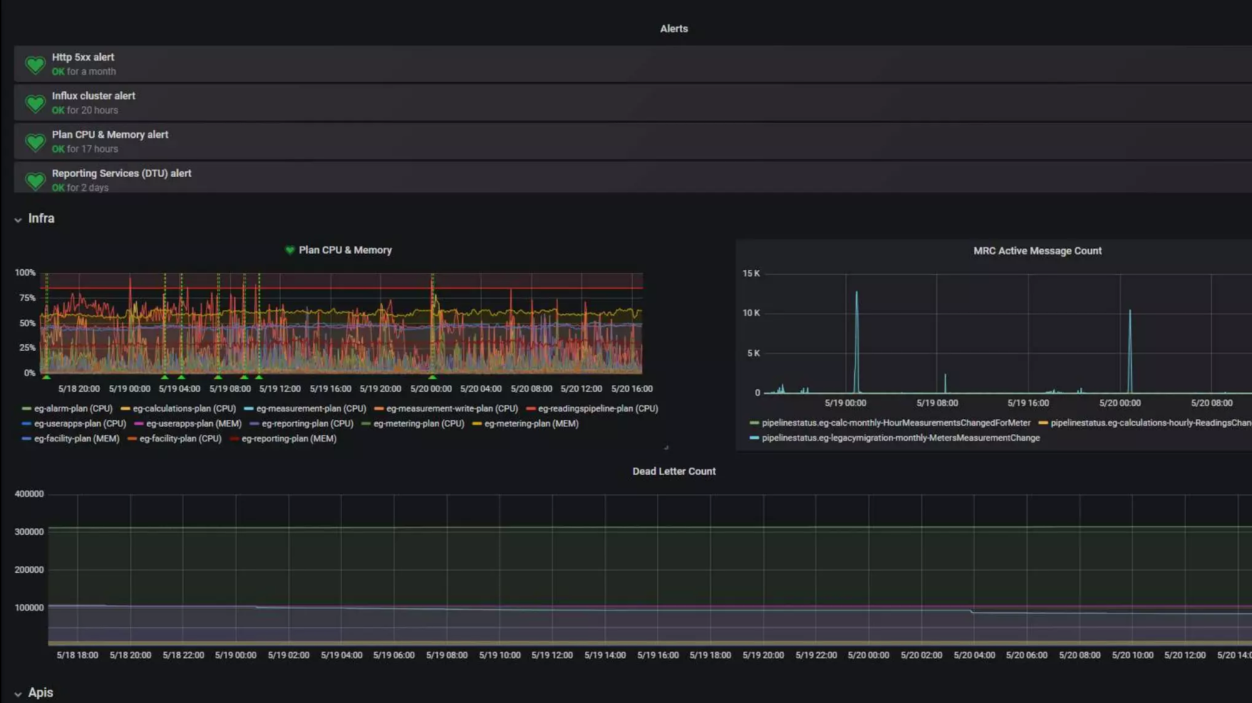
Task: Click the alert annotation triangle near 5/20 00:00
Action: click(432, 377)
